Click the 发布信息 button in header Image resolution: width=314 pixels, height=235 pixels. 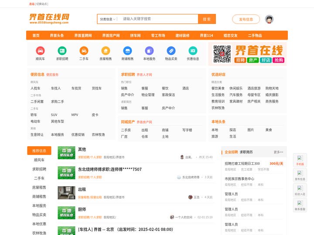pos(246,19)
